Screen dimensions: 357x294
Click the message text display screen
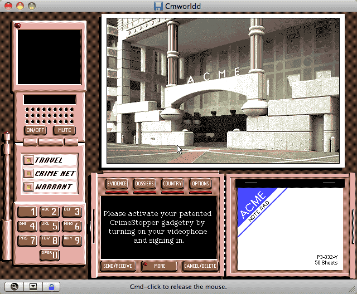coord(158,227)
